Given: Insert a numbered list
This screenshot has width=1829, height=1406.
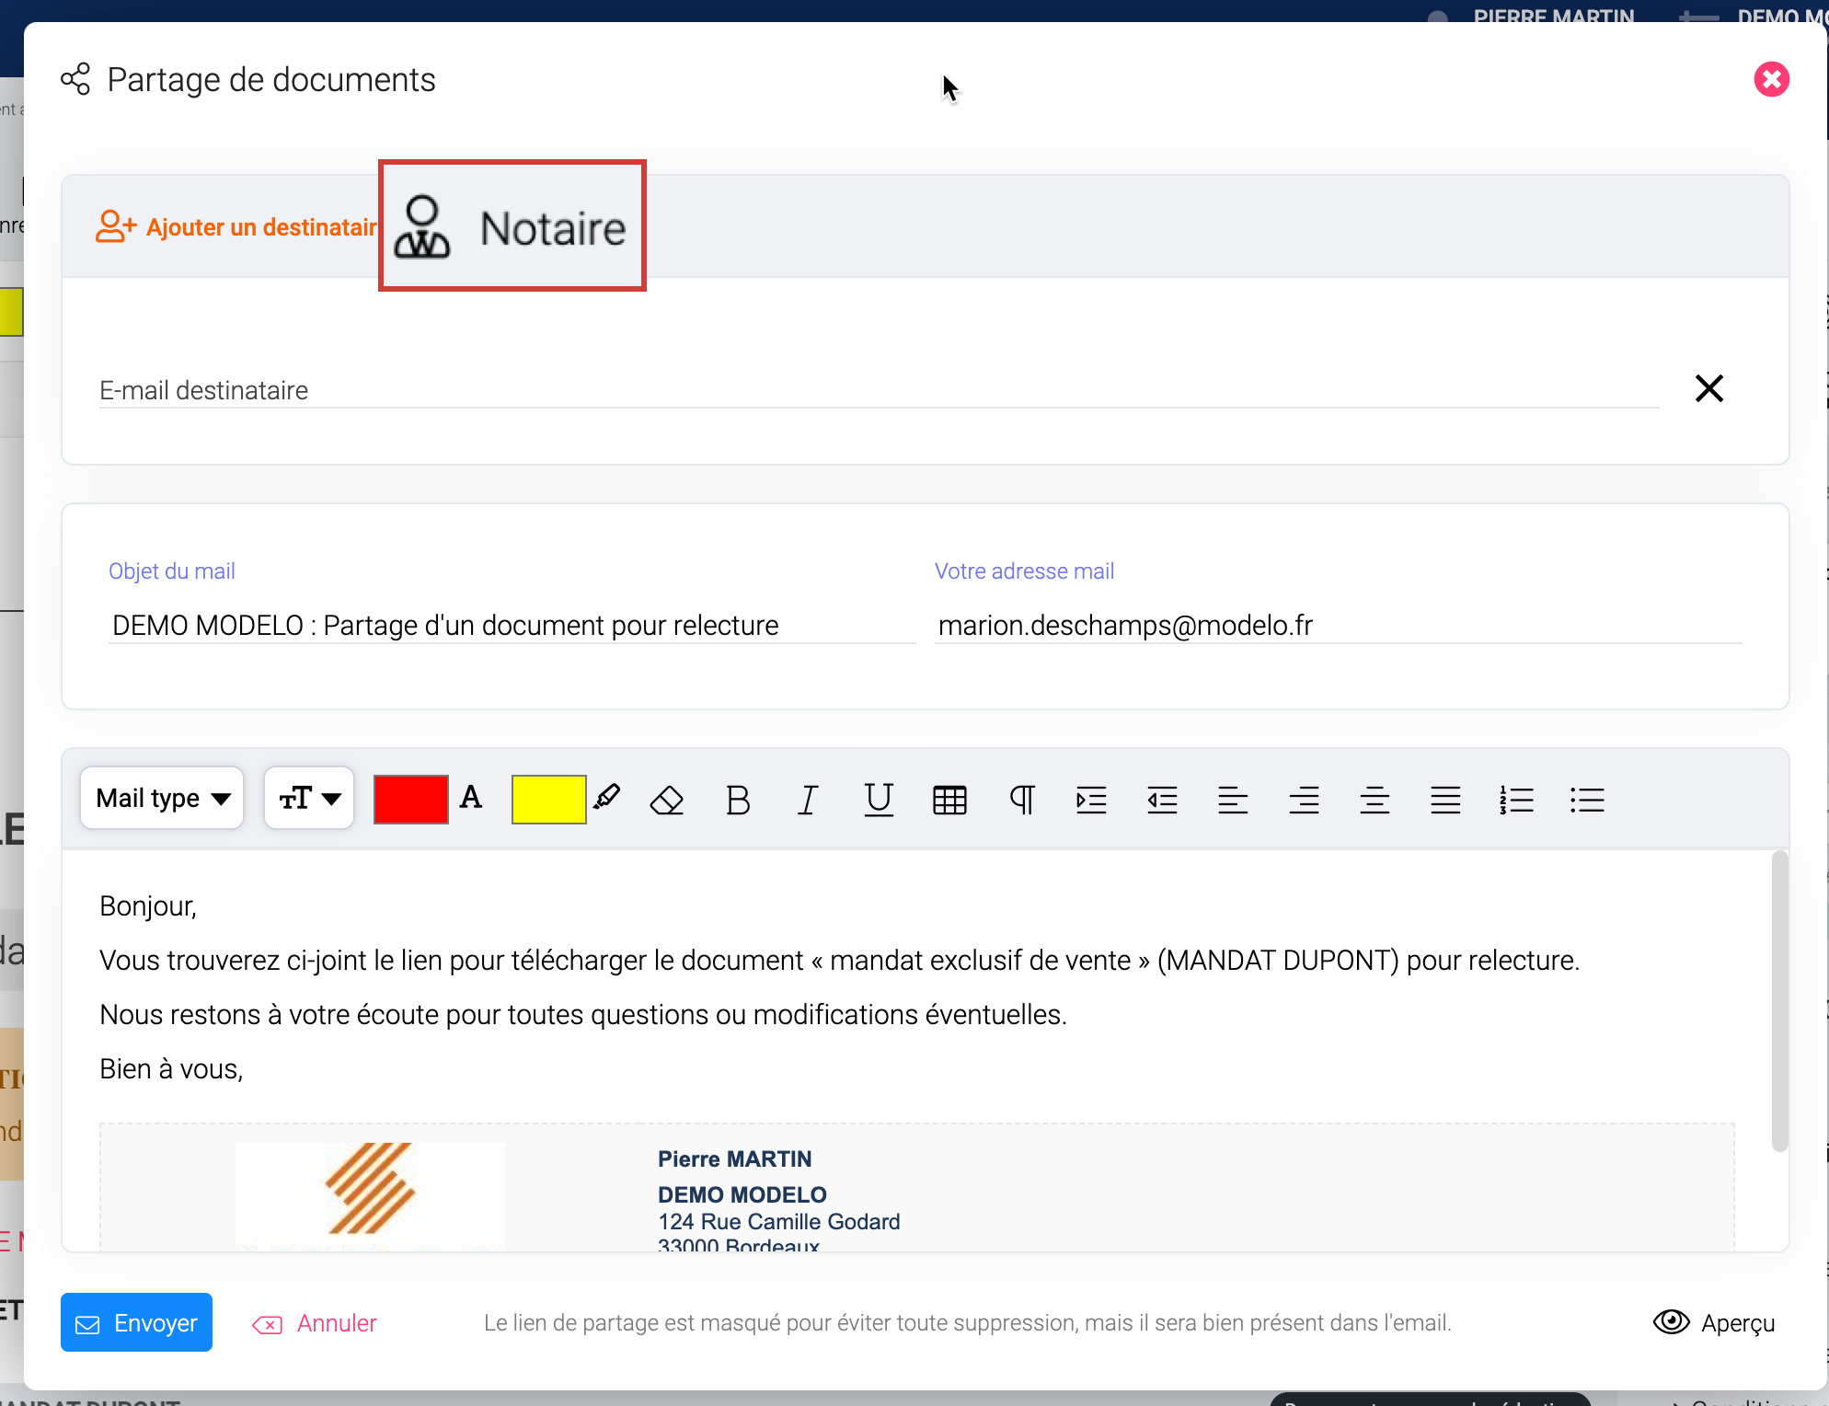Looking at the screenshot, I should click(1516, 800).
